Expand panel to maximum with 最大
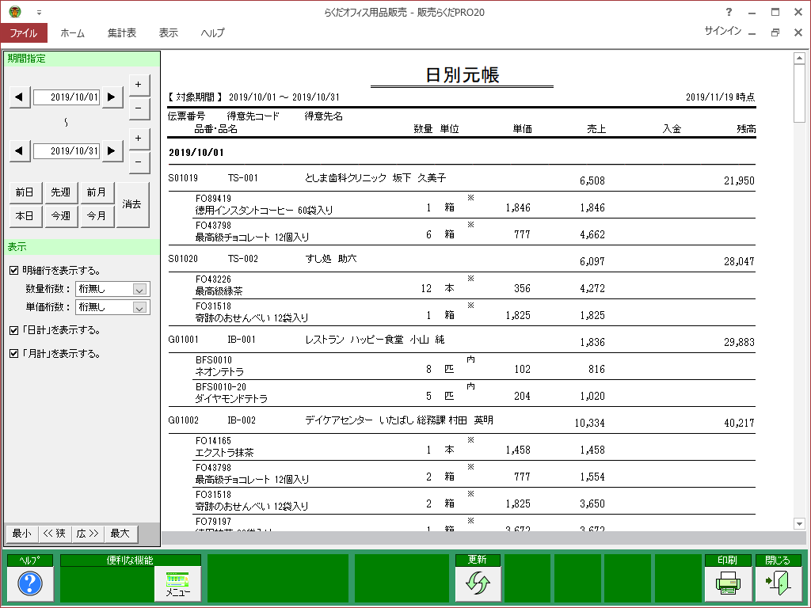The image size is (811, 608). point(120,533)
